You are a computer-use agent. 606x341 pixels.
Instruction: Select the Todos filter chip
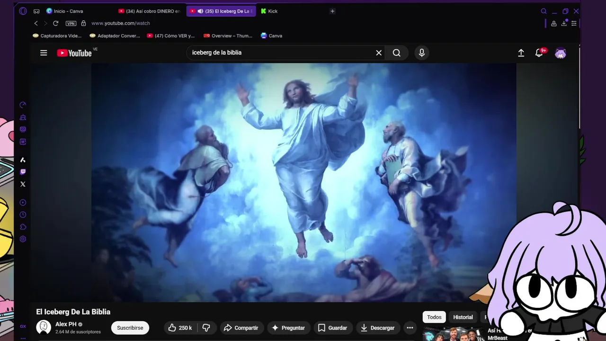point(434,317)
